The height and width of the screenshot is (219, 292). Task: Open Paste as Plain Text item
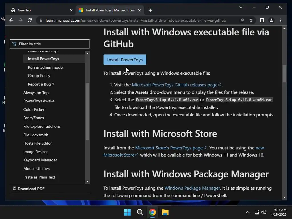pyautogui.click(x=39, y=177)
